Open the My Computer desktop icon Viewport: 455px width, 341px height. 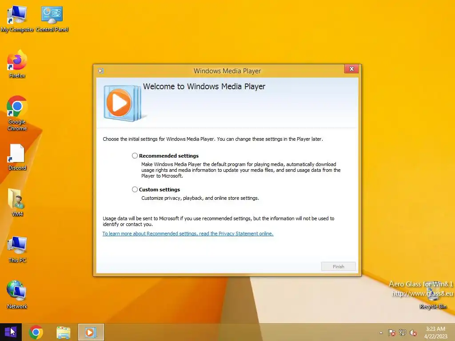(x=17, y=19)
